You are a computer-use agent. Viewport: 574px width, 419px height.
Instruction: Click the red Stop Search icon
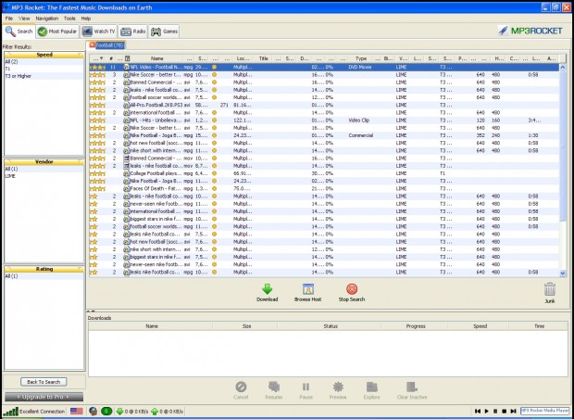click(x=352, y=289)
